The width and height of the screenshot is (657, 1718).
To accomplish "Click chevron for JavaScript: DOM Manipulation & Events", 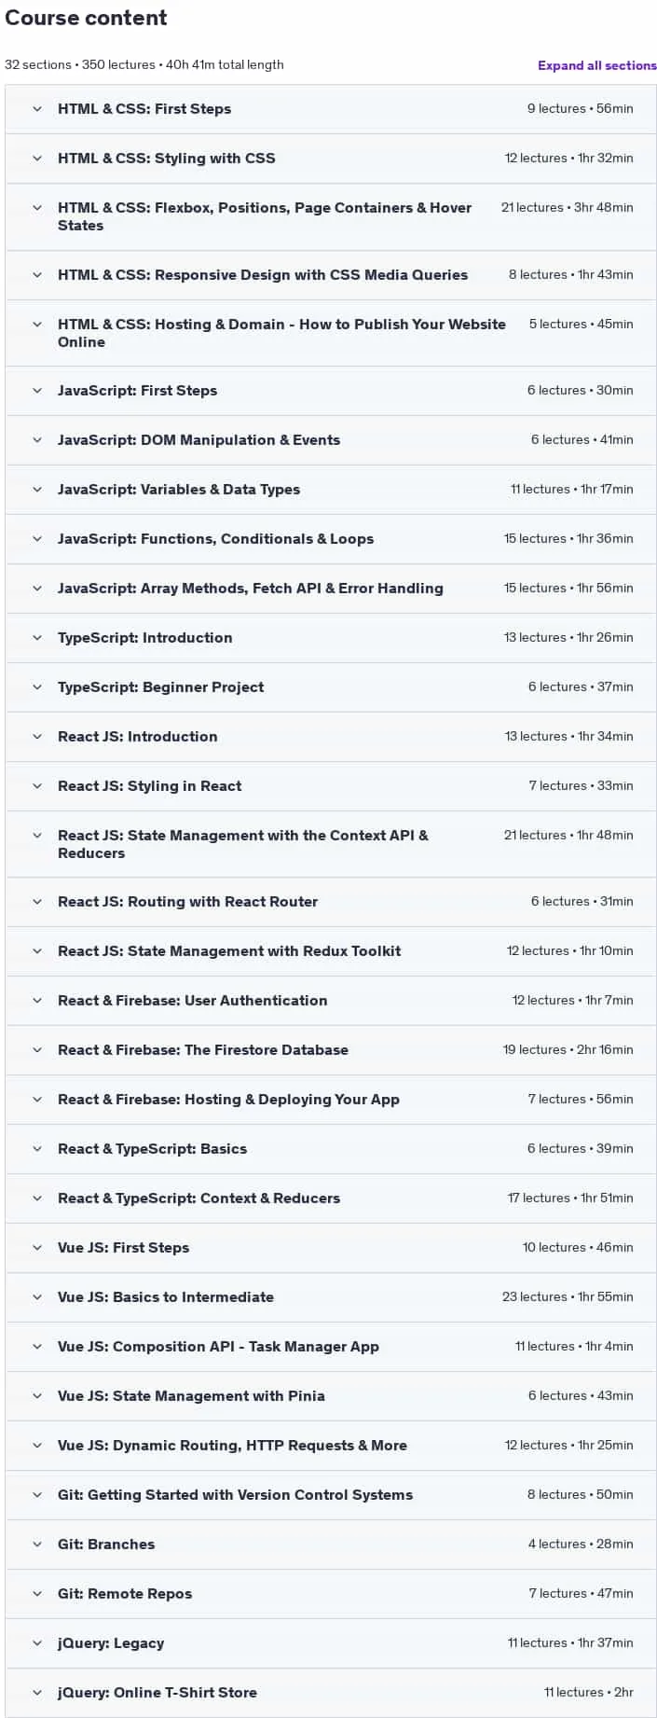I will (x=37, y=440).
